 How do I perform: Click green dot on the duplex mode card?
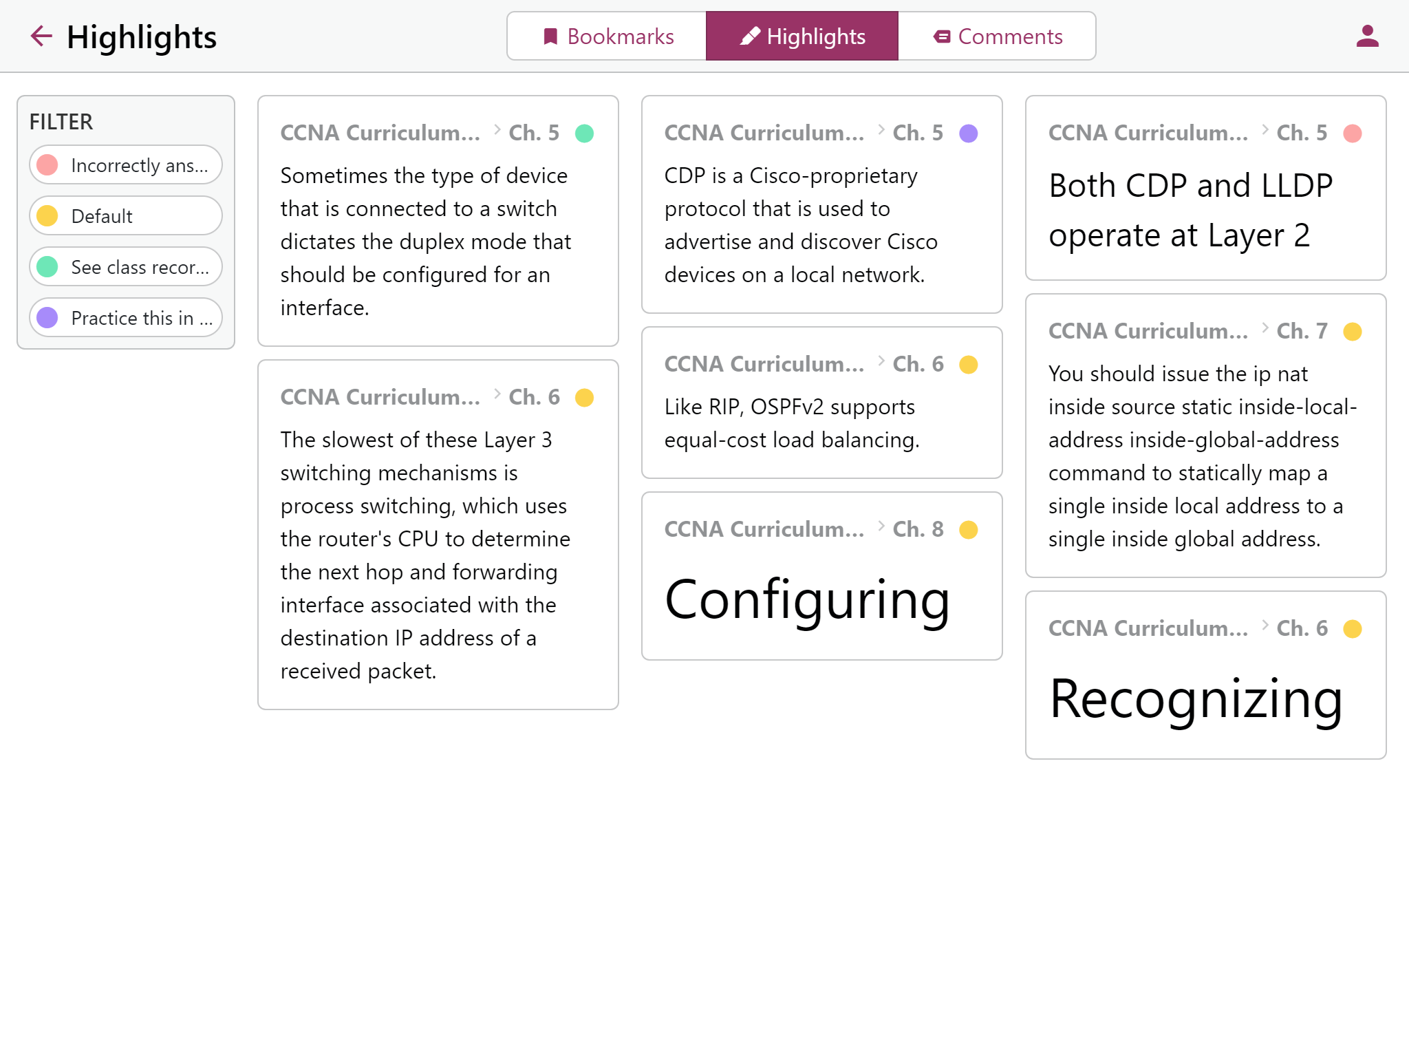click(585, 134)
